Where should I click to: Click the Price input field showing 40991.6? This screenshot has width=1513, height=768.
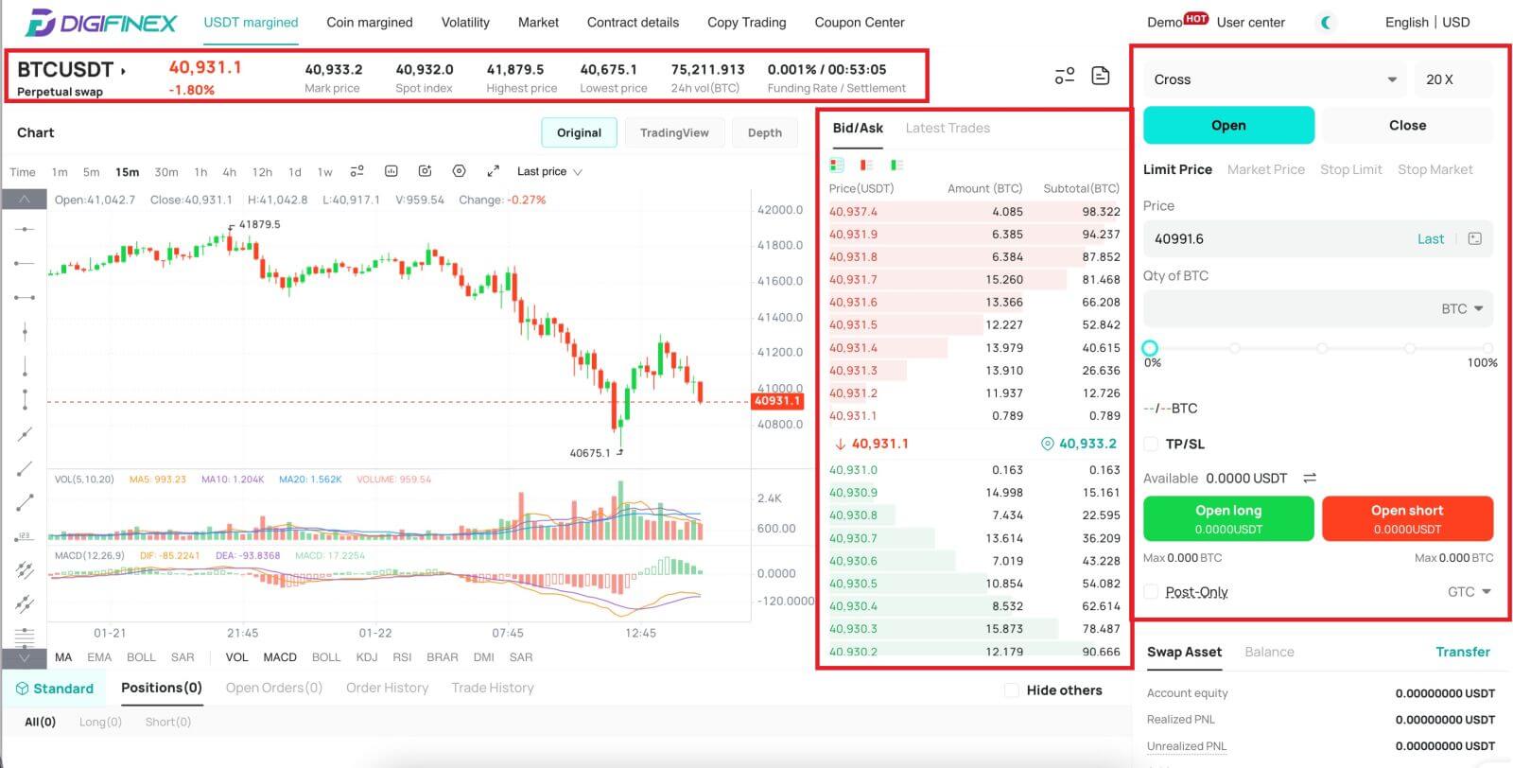tap(1318, 238)
